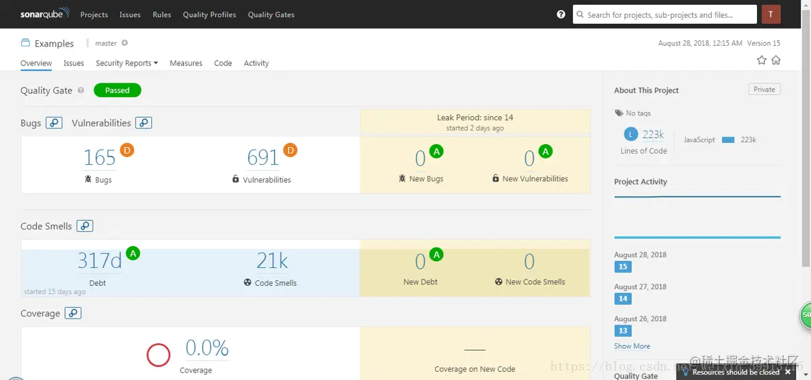Image resolution: width=811 pixels, height=380 pixels.
Task: Open the 691 Vulnerabilities count link
Action: 263,157
